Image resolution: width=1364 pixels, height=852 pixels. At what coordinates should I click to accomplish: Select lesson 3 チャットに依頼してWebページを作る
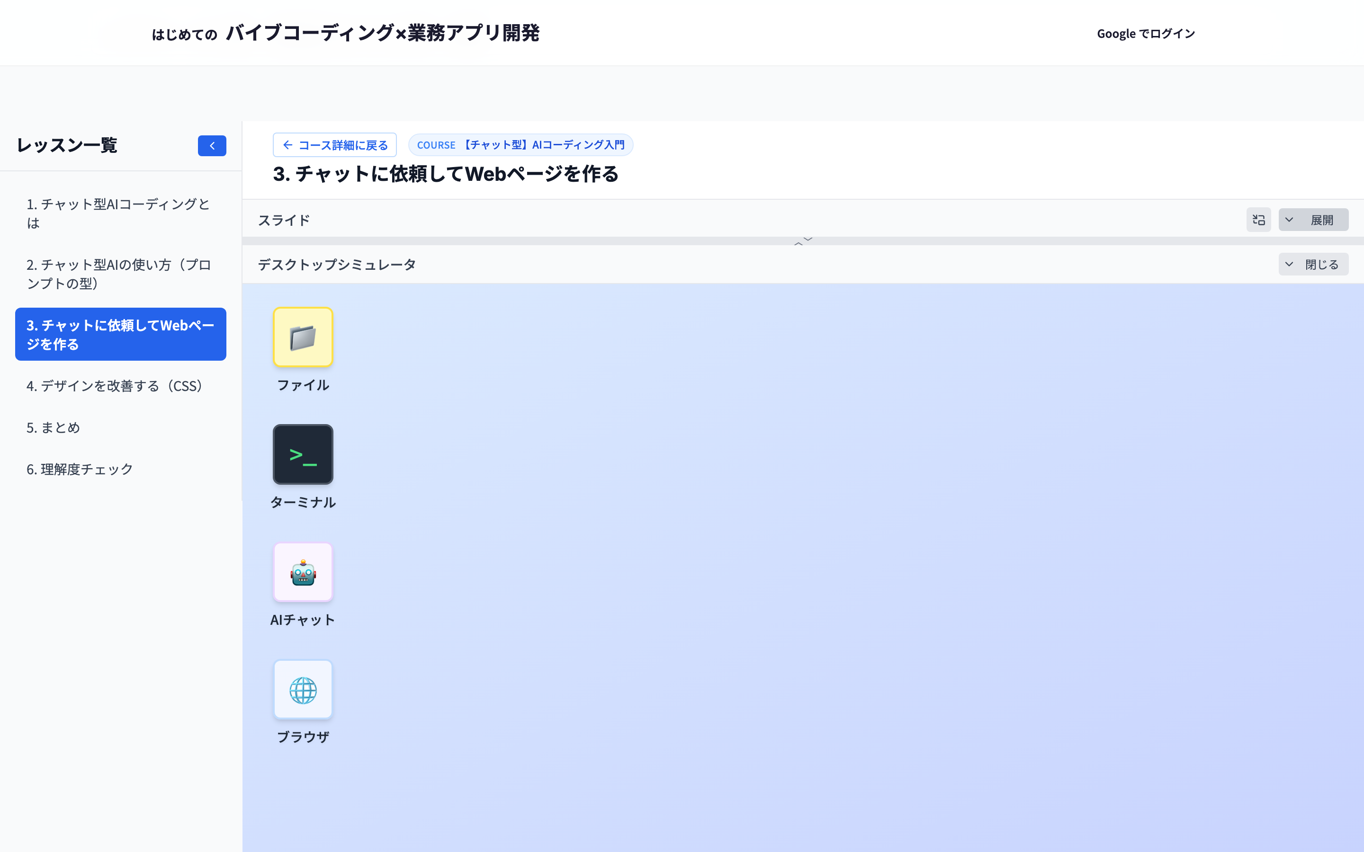coord(121,334)
